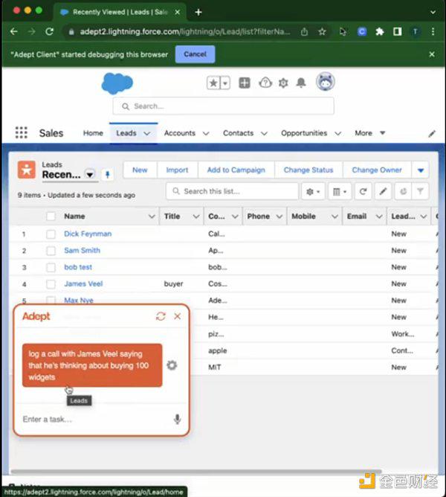
Task: Click the Salesforce cloud logo
Action: 117,83
